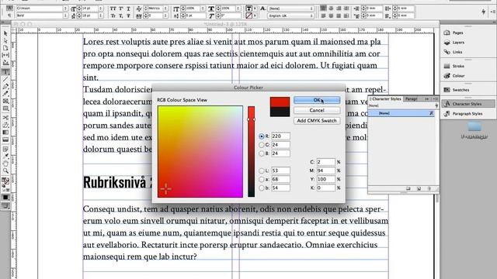Click the R value input field

coord(280,136)
